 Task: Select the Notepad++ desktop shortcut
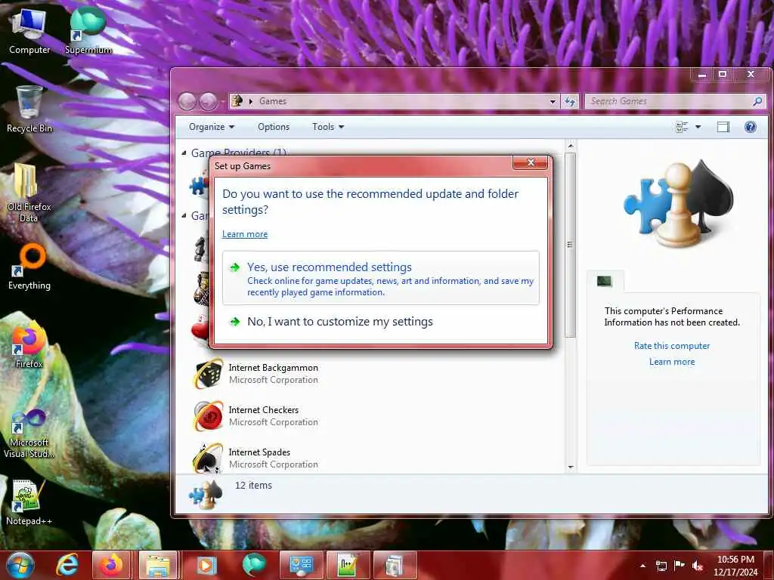tap(29, 502)
